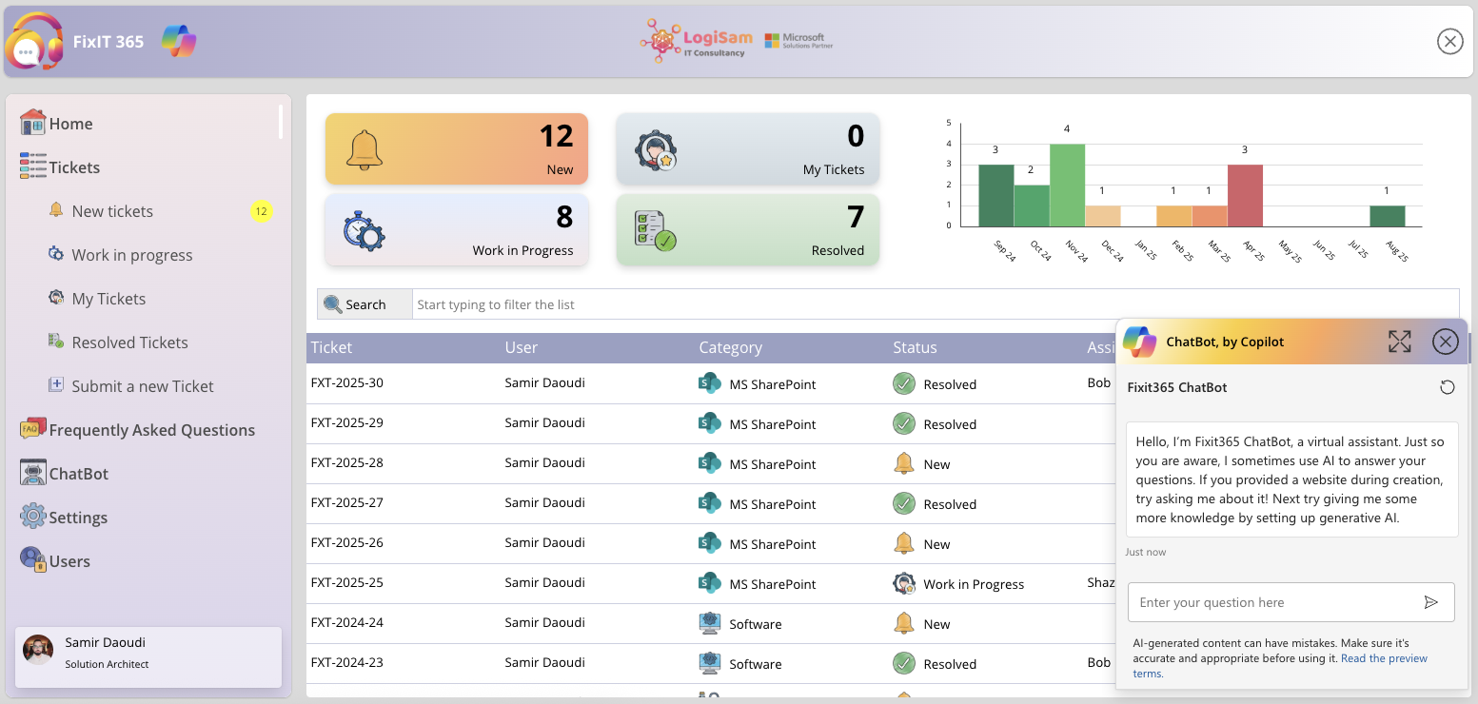The width and height of the screenshot is (1478, 704).
Task: Open the ChatBot robot icon in sidebar
Action: [x=33, y=473]
